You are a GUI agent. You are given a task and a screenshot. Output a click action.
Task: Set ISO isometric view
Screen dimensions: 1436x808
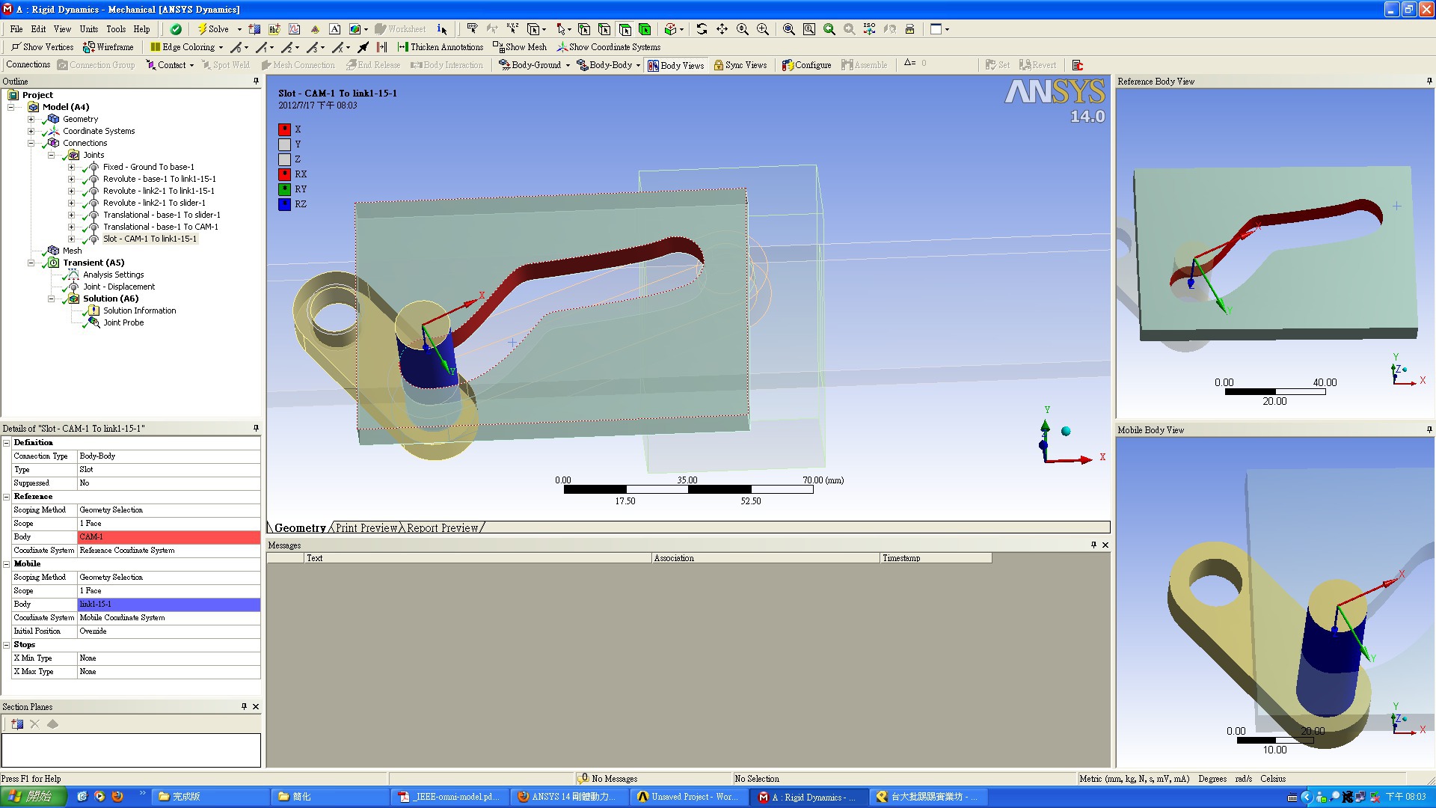tap(869, 29)
